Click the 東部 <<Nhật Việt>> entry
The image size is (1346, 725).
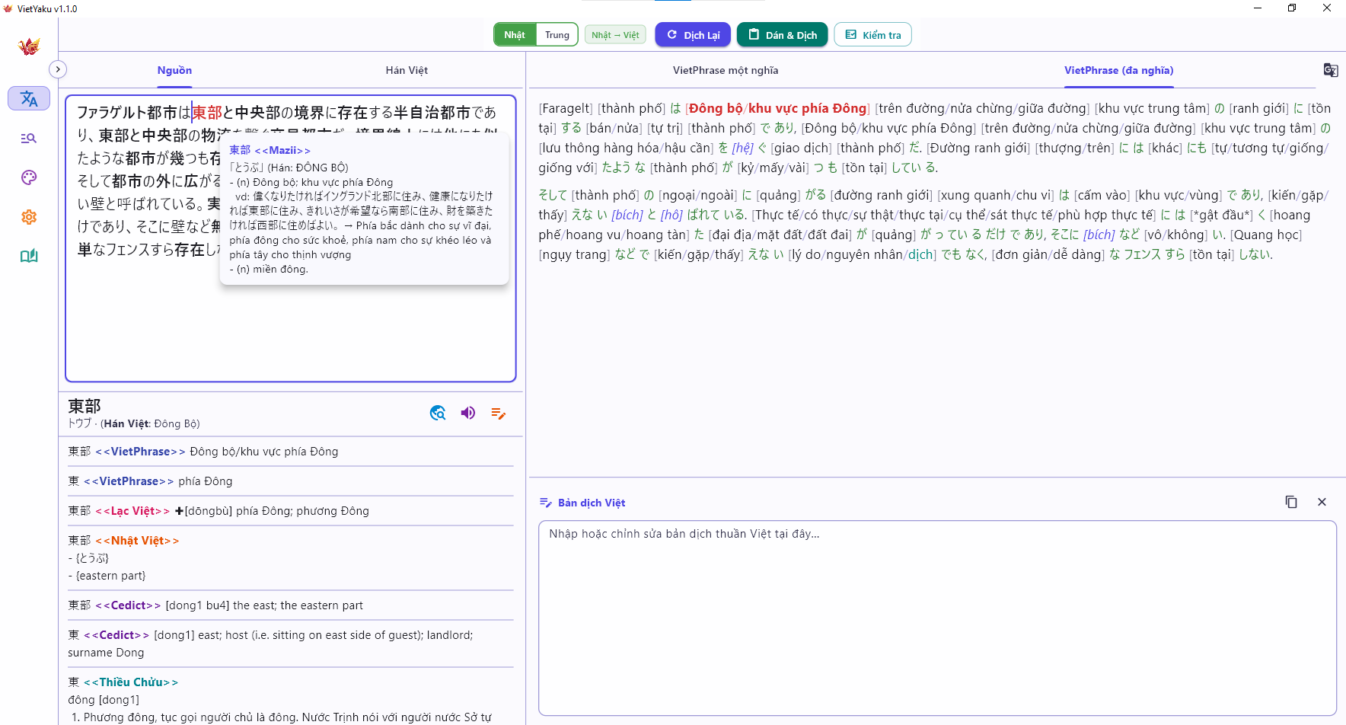[x=290, y=558]
